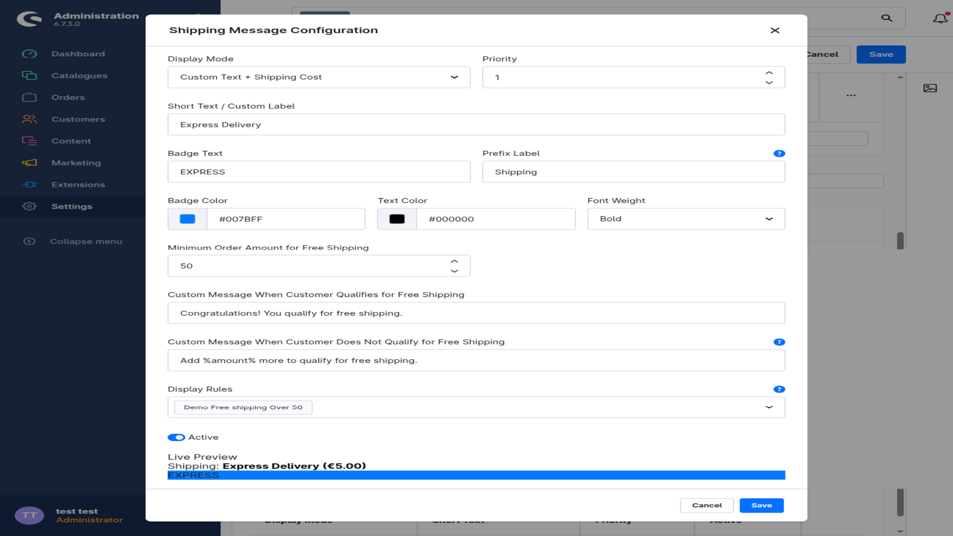Open the Dashboard icon in sidebar
953x536 pixels.
pyautogui.click(x=29, y=54)
